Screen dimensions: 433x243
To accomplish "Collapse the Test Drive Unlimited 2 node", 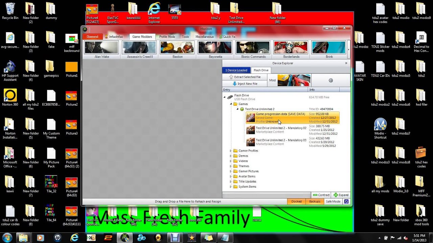I will 237,109.
